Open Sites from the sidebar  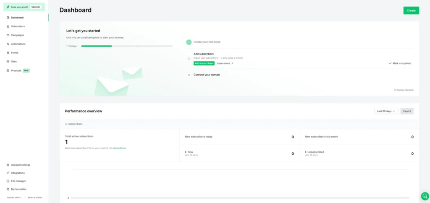coord(14,61)
